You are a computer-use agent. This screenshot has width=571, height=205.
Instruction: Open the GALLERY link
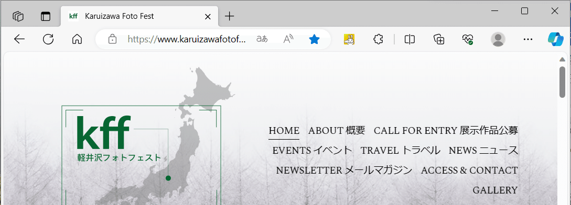click(495, 190)
